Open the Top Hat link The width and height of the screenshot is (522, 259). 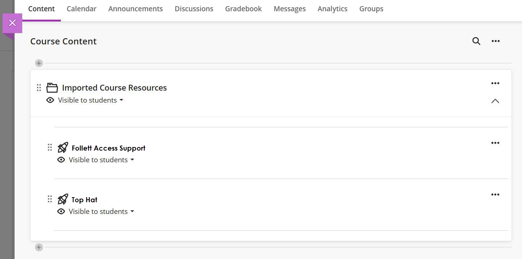[x=85, y=200]
